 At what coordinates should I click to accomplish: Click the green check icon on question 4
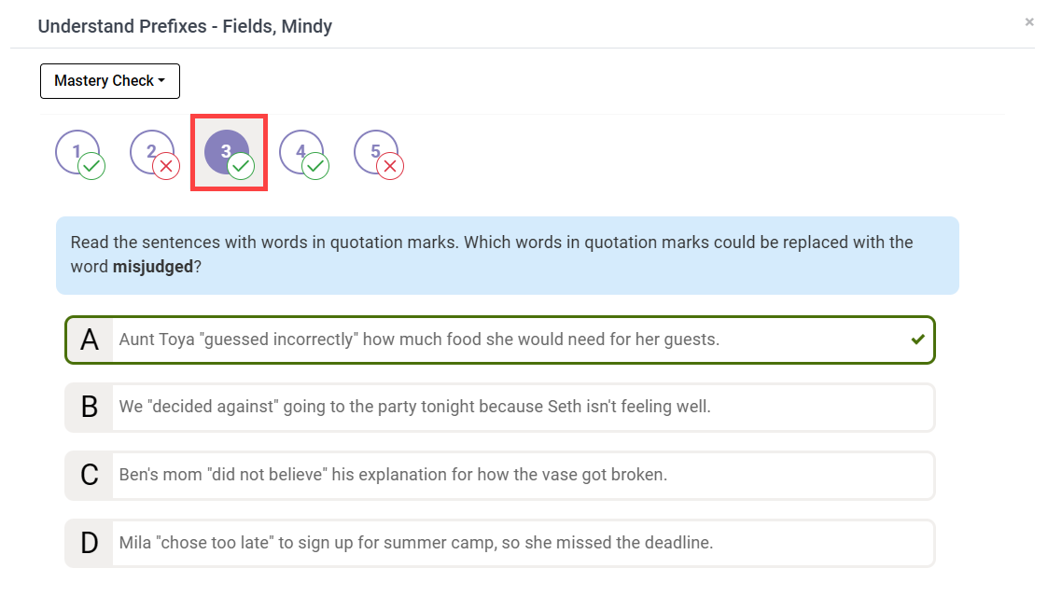(x=315, y=166)
